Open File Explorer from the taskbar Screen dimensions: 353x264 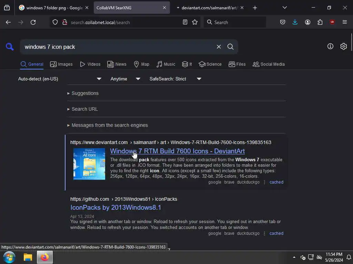[28, 257]
